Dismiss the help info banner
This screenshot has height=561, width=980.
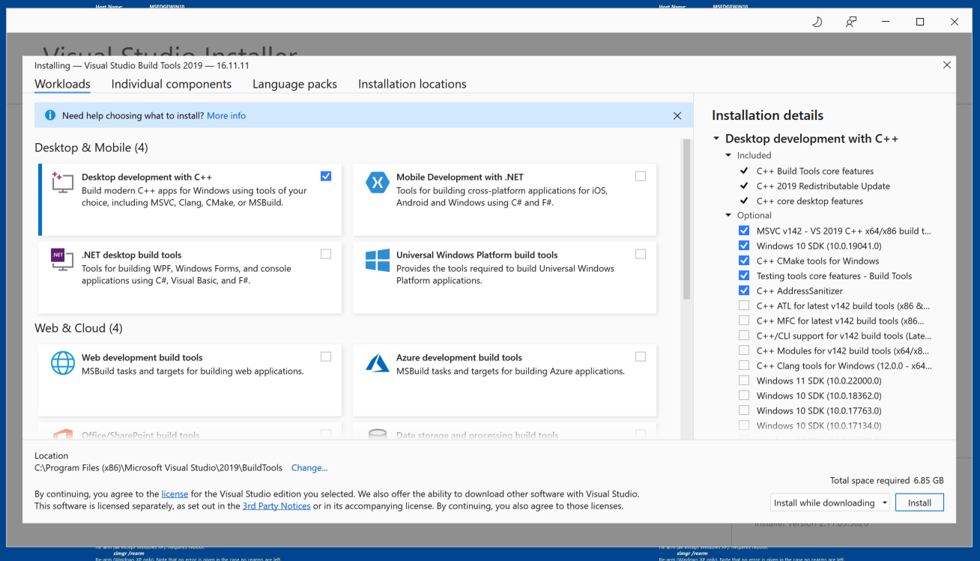[x=677, y=116]
